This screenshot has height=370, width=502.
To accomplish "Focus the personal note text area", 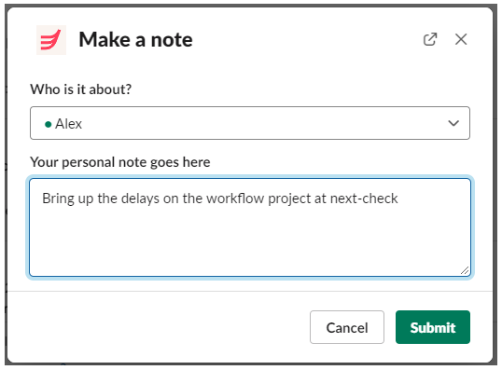I will point(250,227).
